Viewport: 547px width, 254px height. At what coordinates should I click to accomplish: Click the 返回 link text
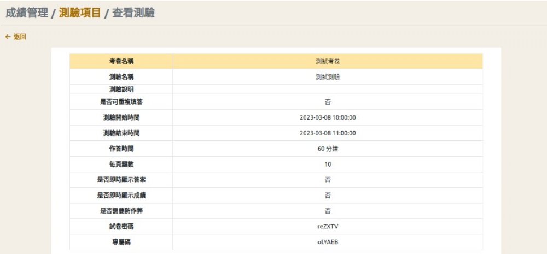point(20,37)
